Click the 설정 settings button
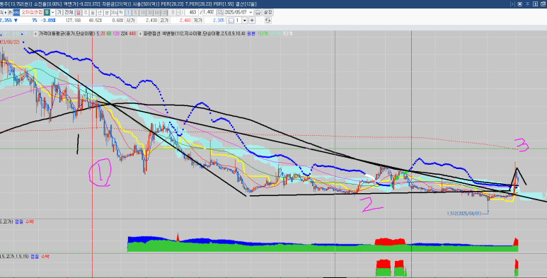The height and width of the screenshot is (278, 547). (x=268, y=12)
